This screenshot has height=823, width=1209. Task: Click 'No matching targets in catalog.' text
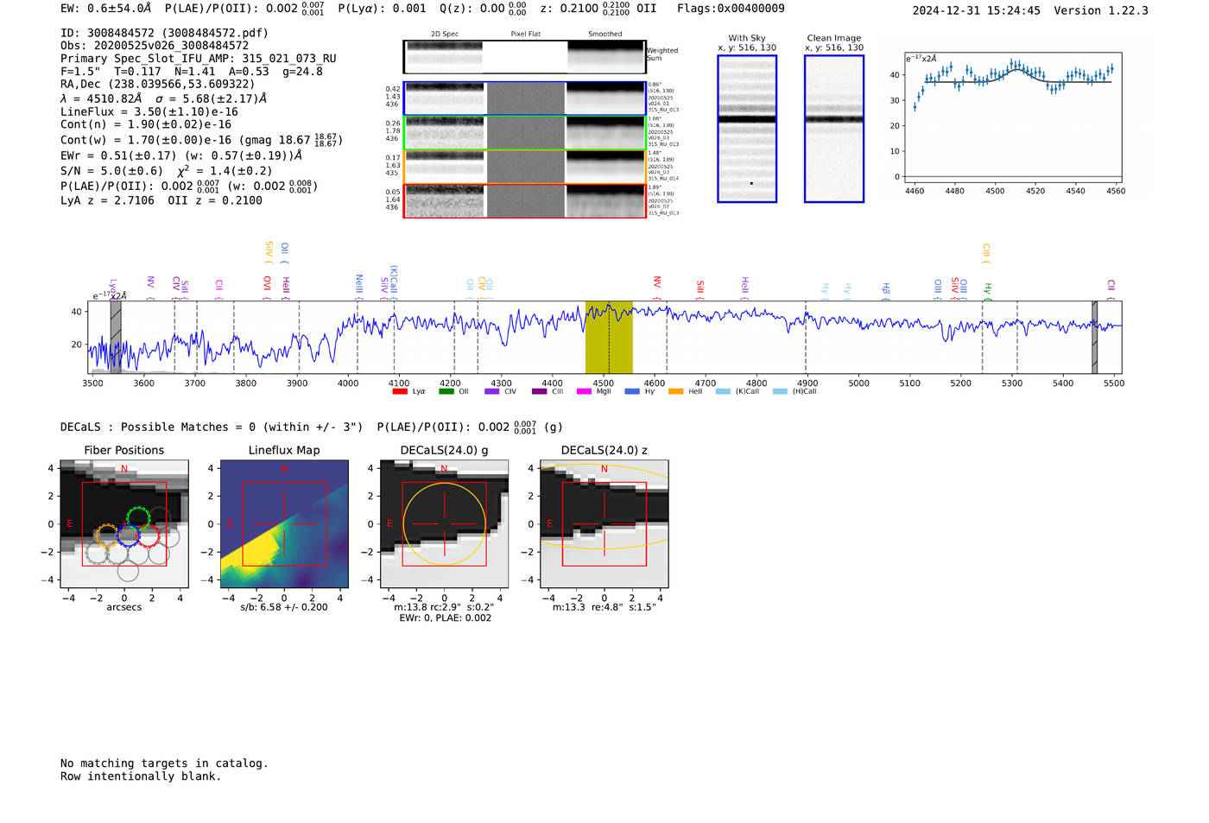pyautogui.click(x=164, y=763)
